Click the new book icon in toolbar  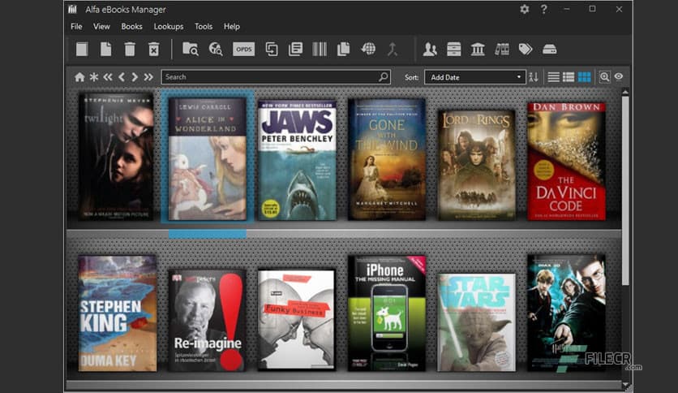[x=82, y=49]
